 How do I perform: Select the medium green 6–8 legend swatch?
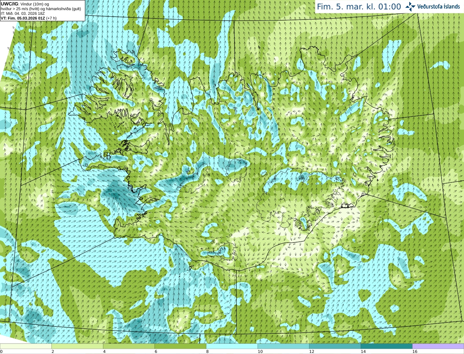180,346
